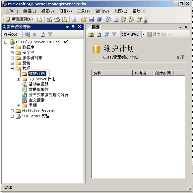The image size is (193, 193).
Task: Click the synchronize arrows icon in summary toolbar
Action: [x=106, y=34]
